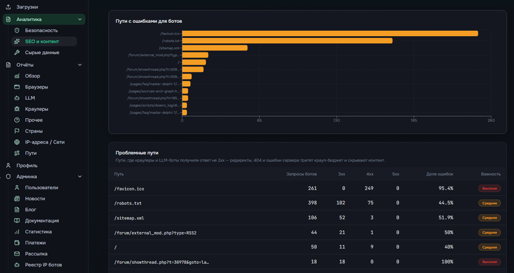
Task: Collapse the Отчёты section chevron
Action: [80, 65]
